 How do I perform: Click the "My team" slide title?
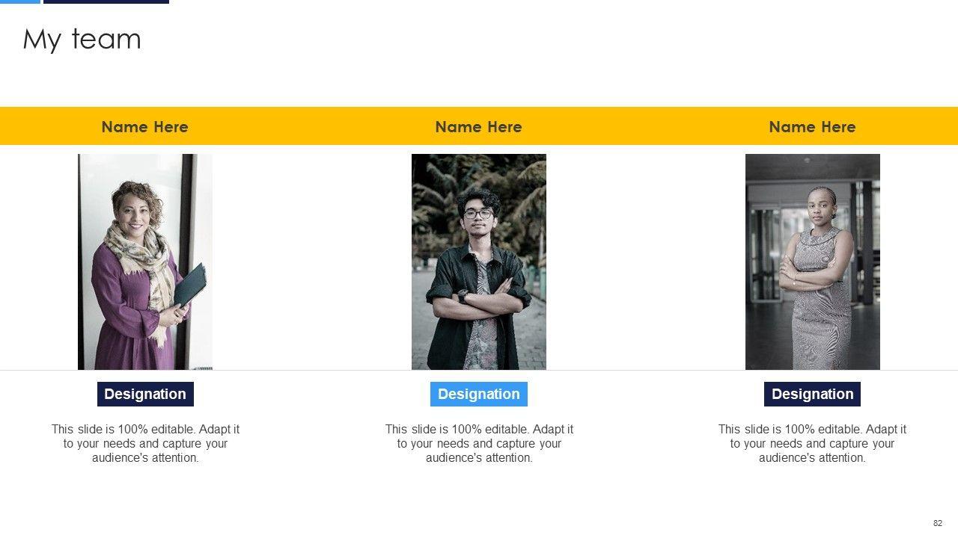[x=82, y=39]
